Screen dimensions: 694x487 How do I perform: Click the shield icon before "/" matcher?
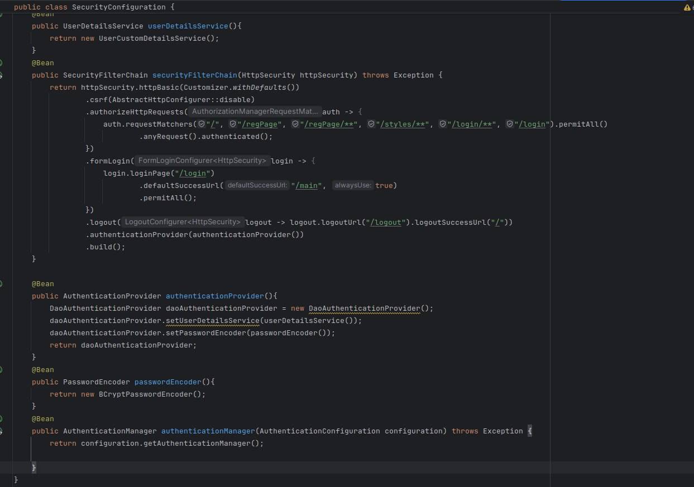(x=202, y=124)
